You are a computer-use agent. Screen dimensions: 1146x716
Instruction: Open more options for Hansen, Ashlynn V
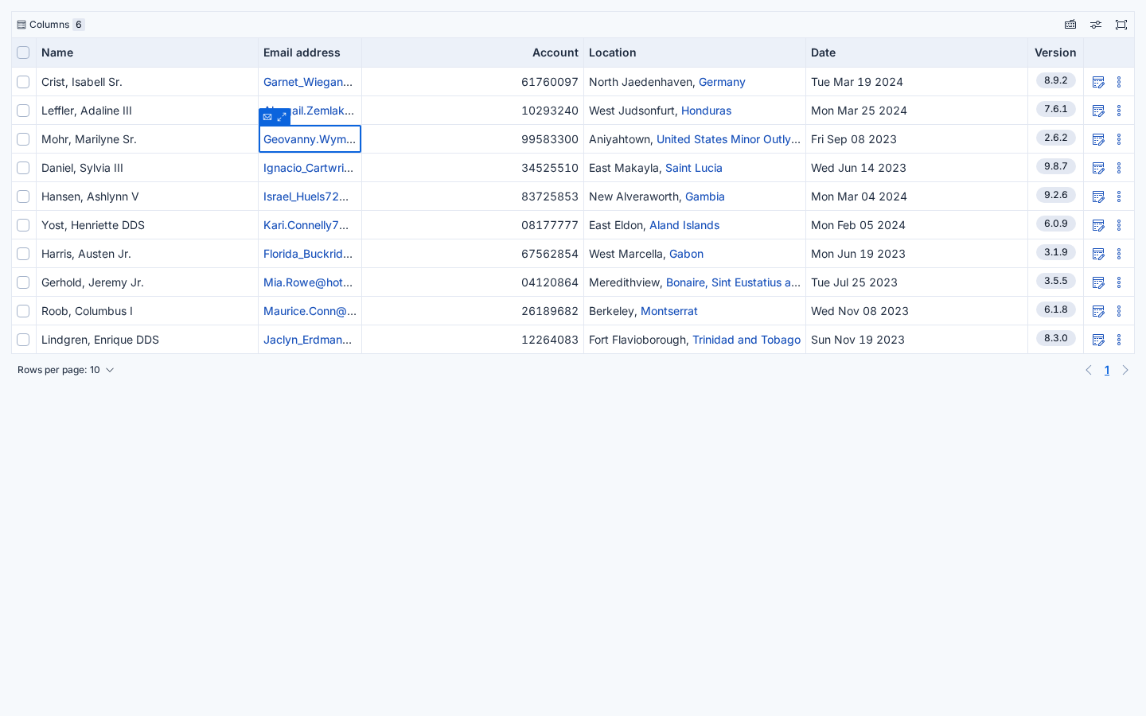[x=1119, y=197]
